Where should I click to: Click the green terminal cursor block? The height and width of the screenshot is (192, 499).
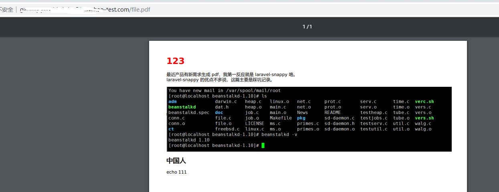(263, 146)
